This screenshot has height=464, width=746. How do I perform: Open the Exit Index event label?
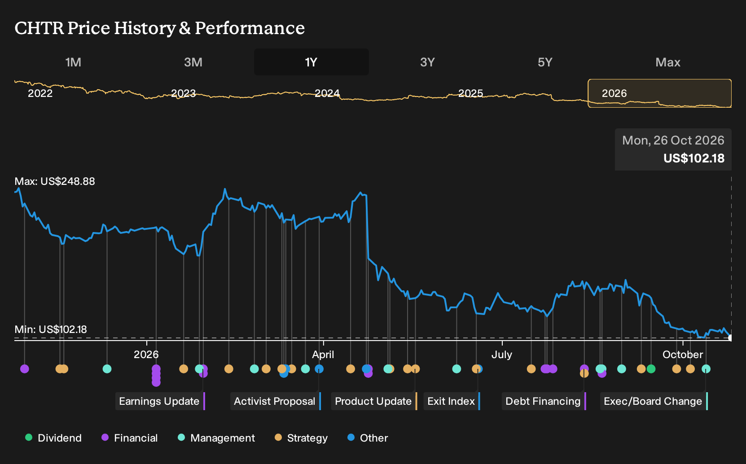point(452,401)
